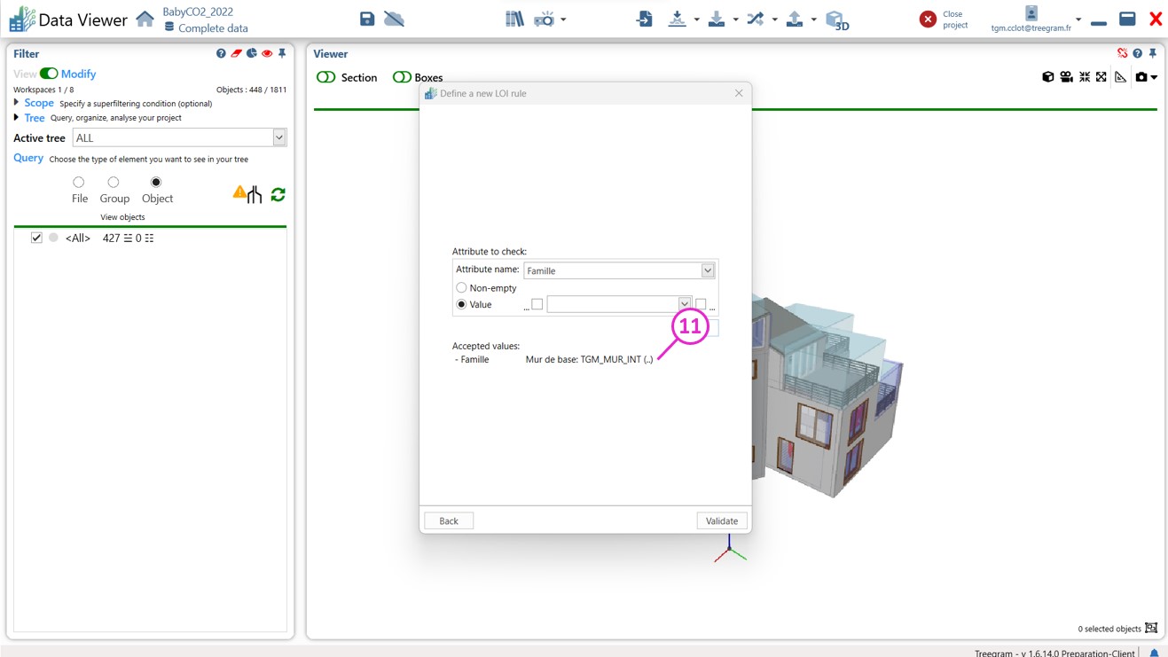Click the Validate button
This screenshot has height=657, width=1168.
722,520
